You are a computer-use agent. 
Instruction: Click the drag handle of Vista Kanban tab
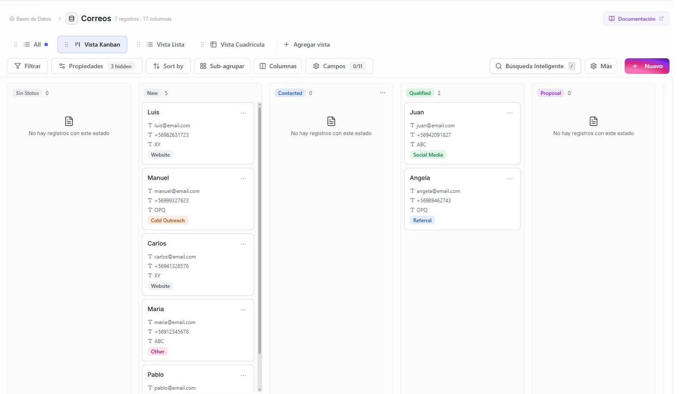[x=66, y=44]
